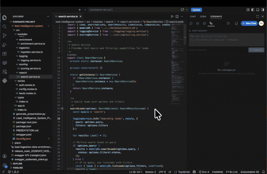Screen dimensions: 267x174
Task: Customize layout icon in title bar
Action: [248, 10]
